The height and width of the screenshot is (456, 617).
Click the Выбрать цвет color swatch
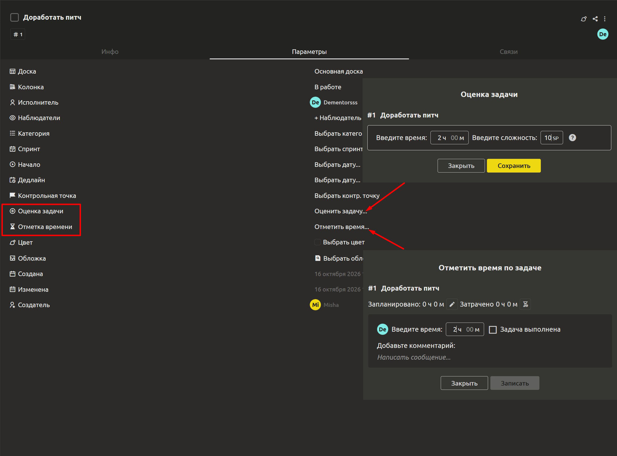coord(317,242)
